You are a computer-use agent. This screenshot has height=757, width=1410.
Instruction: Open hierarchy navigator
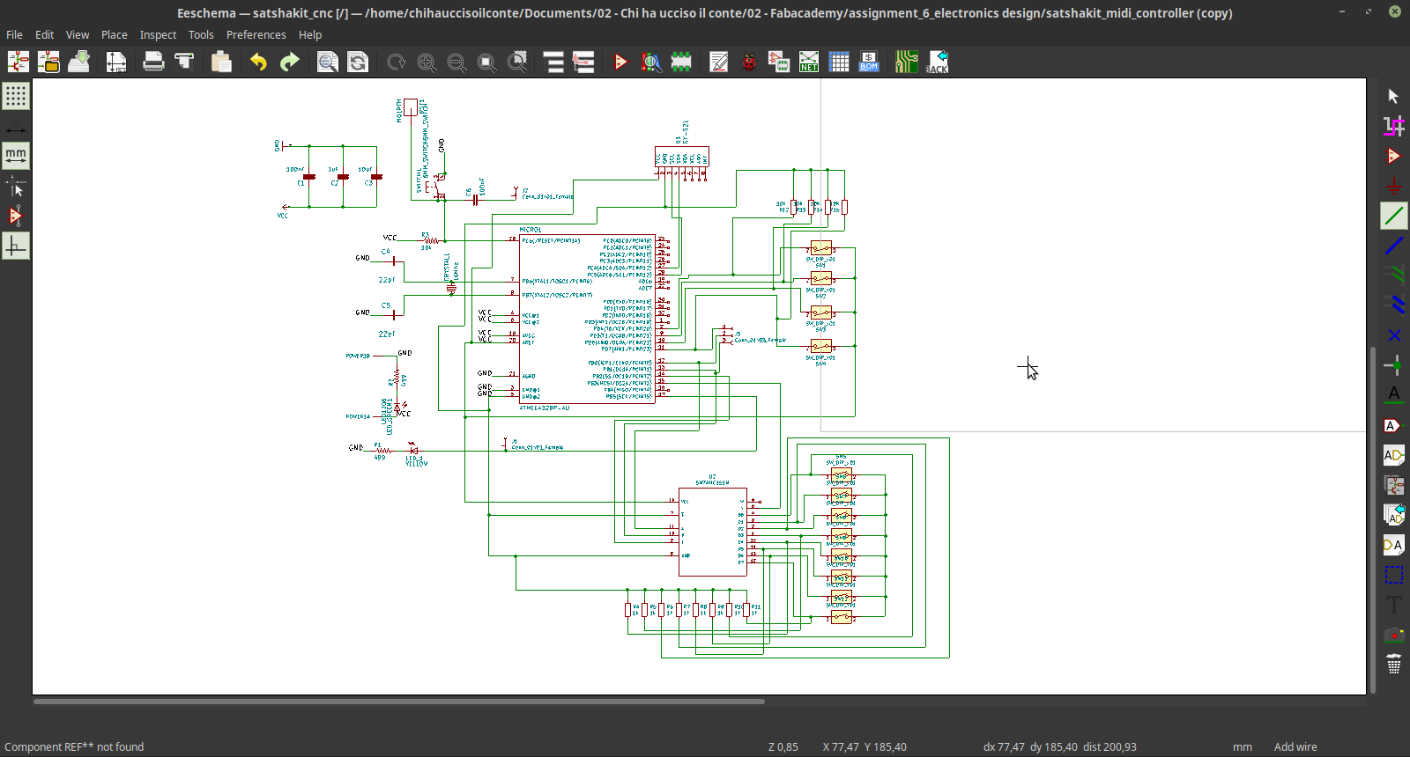(x=553, y=62)
